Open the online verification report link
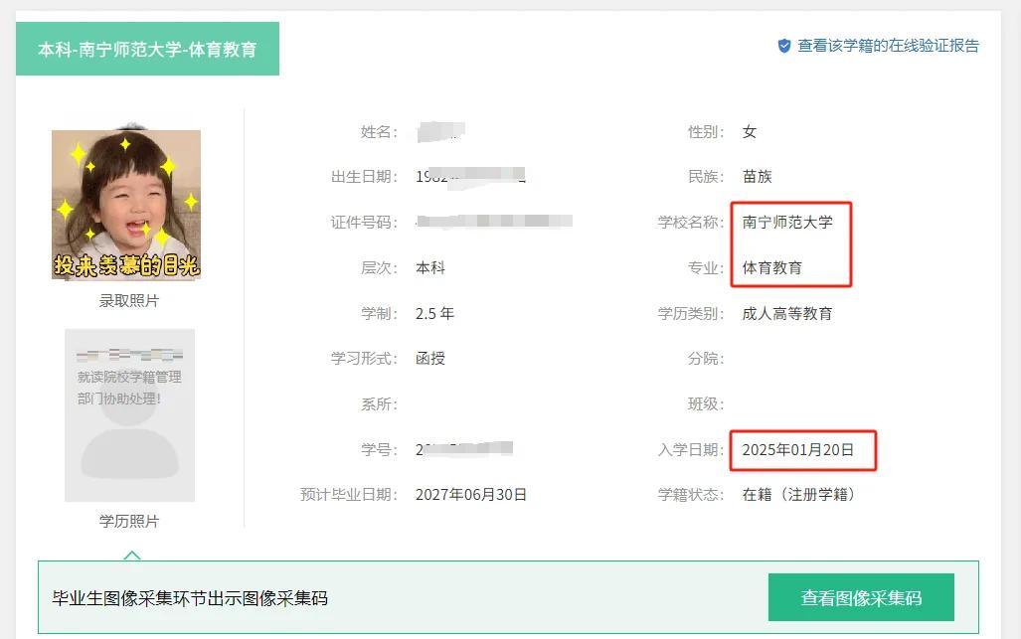Image resolution: width=1021 pixels, height=639 pixels. [x=888, y=46]
